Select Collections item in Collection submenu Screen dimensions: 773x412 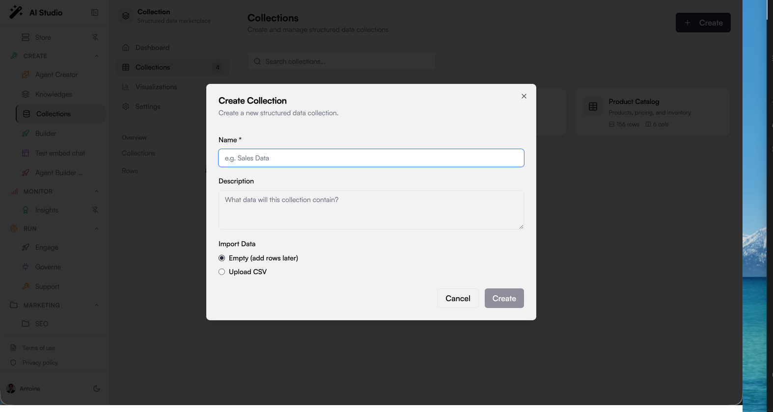173,67
